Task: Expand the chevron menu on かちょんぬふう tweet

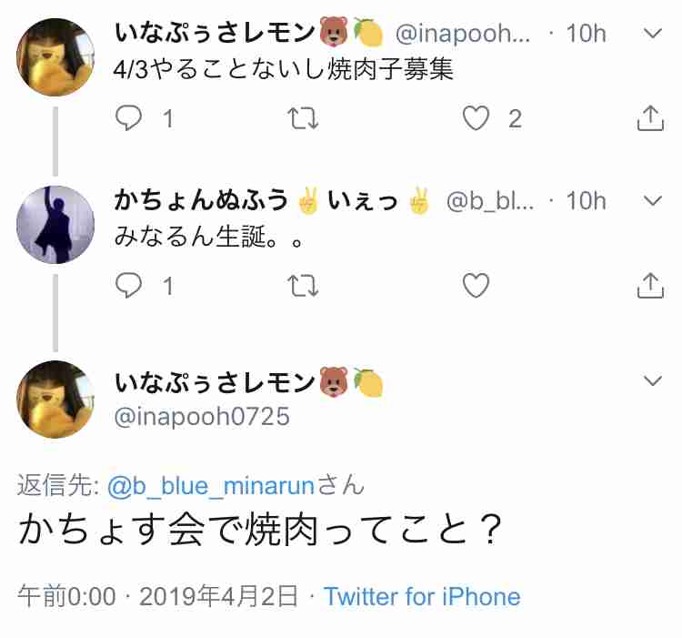Action: click(x=653, y=201)
